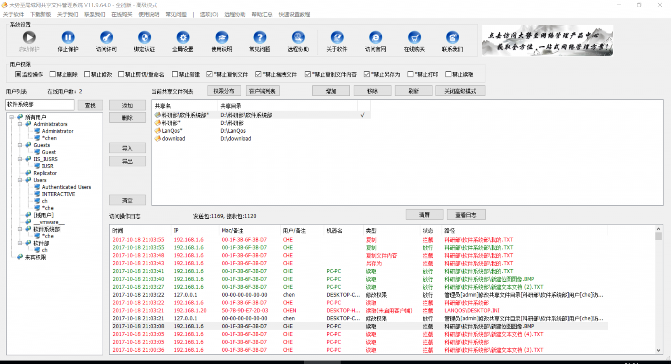Uncheck the *禁止复制文件 checkbox
This screenshot has height=364, width=671.
[210, 74]
